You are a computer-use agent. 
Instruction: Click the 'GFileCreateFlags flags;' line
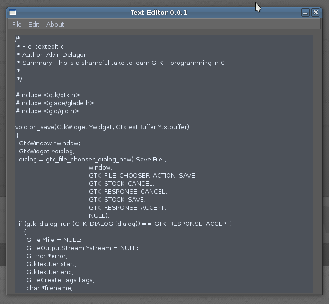click(61, 280)
